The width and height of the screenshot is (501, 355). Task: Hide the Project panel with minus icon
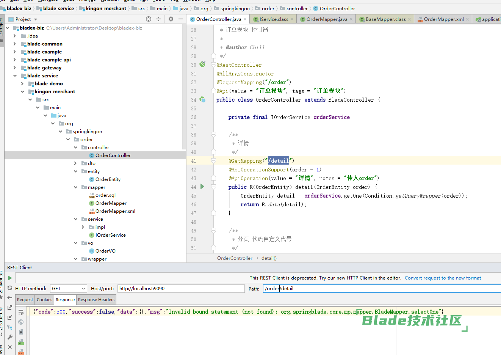(181, 19)
